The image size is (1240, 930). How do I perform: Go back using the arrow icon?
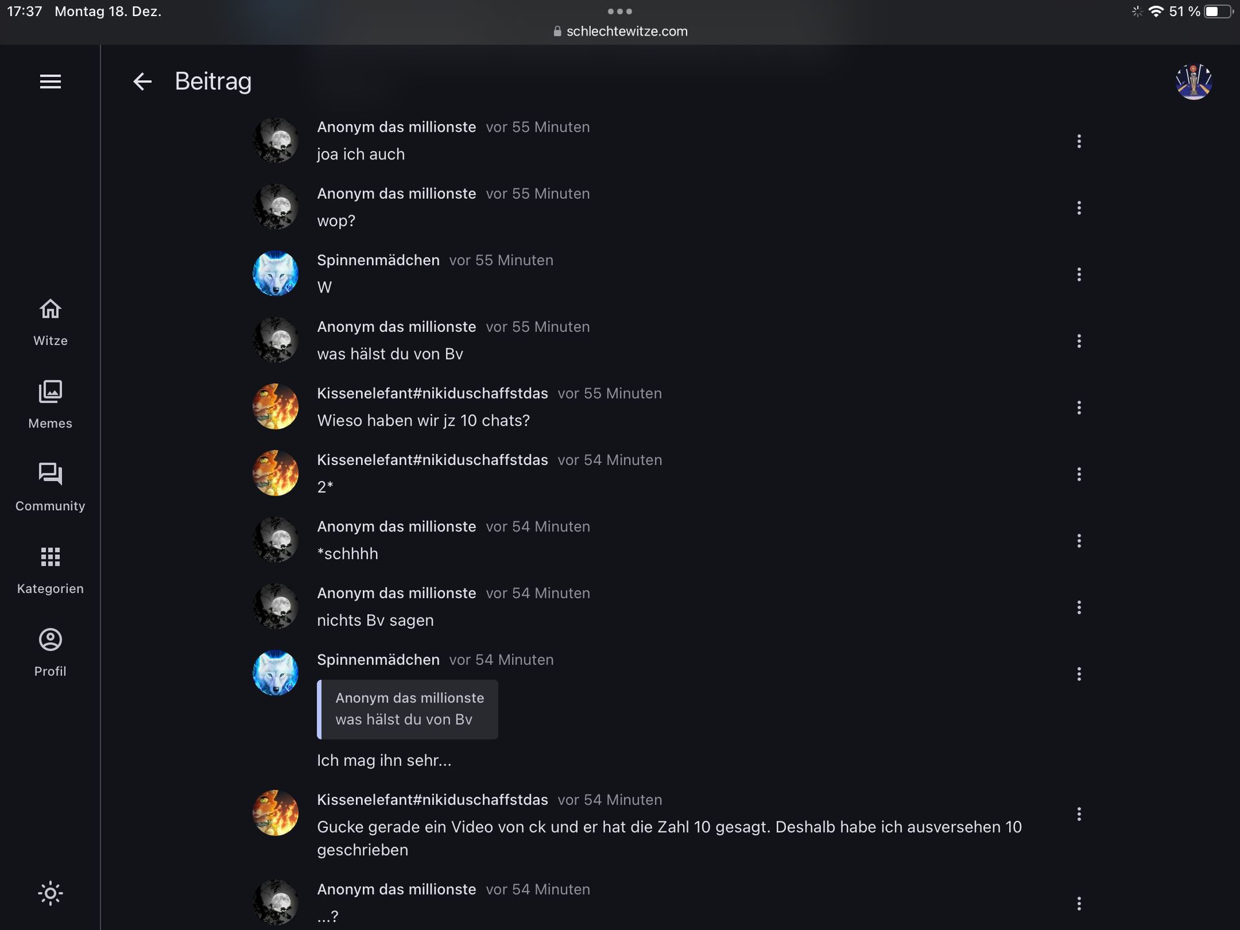click(142, 81)
